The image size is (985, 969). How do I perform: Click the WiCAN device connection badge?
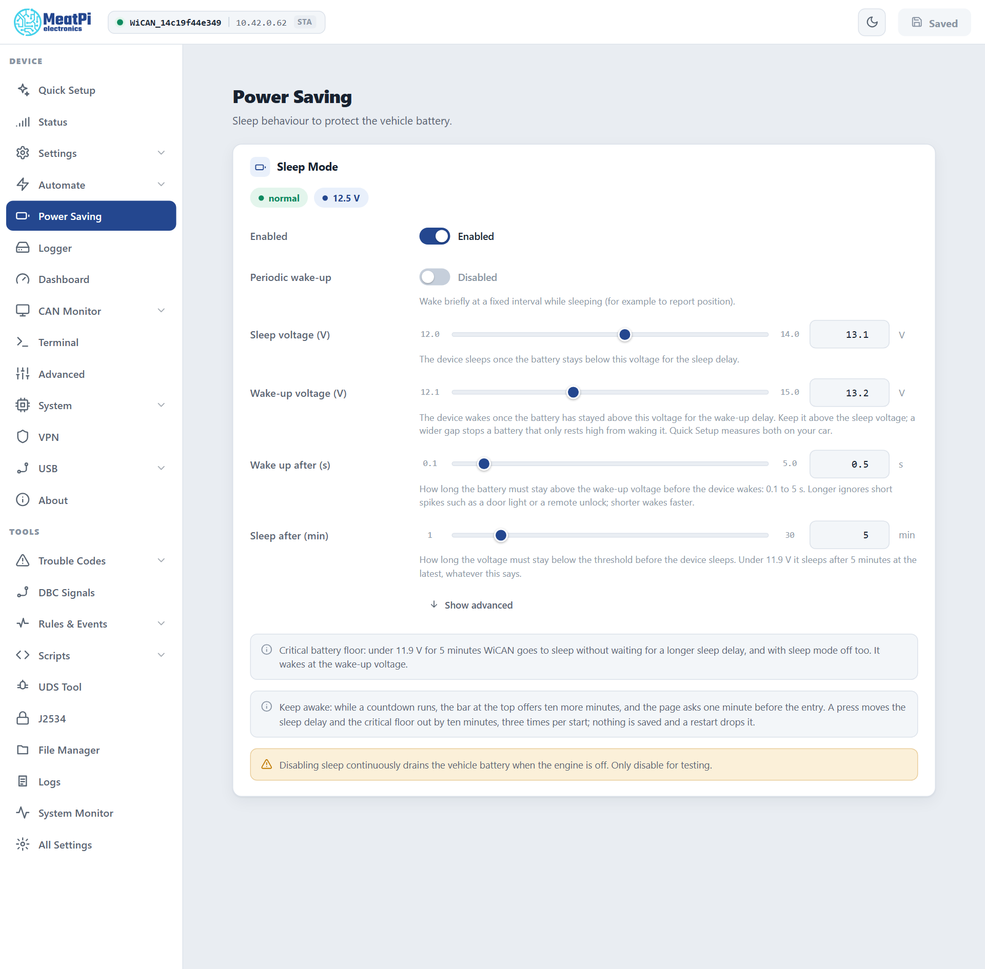(x=216, y=22)
